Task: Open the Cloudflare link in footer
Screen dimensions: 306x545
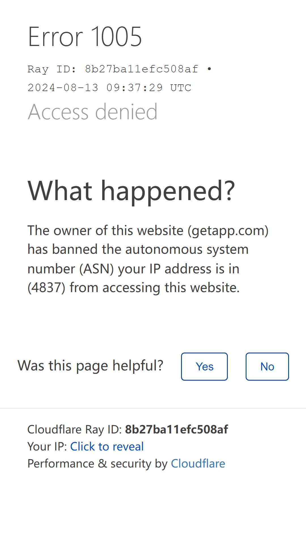Action: [198, 464]
